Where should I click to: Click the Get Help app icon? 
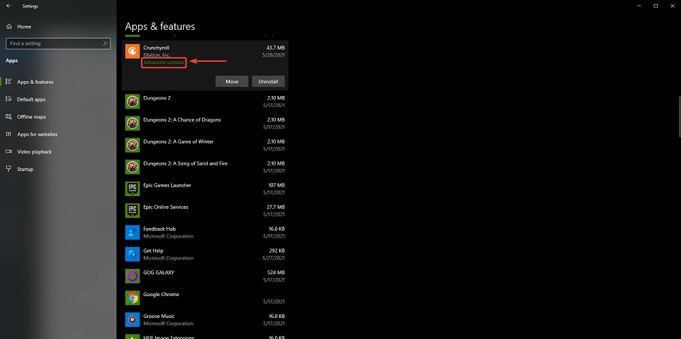pyautogui.click(x=132, y=254)
